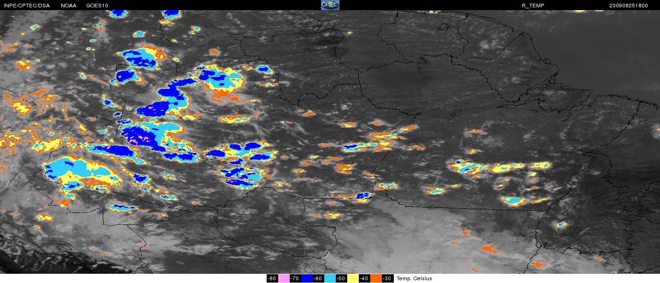Click the 200908251800 timestamp
The width and height of the screenshot is (660, 283).
pos(628,6)
